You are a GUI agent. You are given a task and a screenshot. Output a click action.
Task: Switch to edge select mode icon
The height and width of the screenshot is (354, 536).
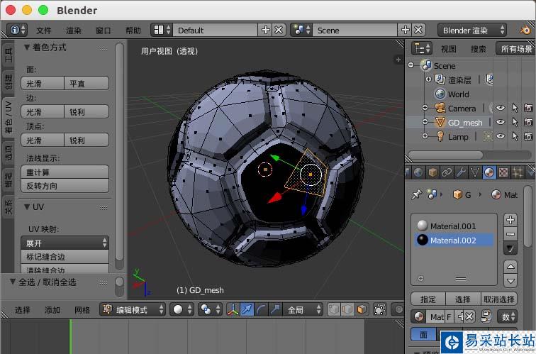coord(347,310)
